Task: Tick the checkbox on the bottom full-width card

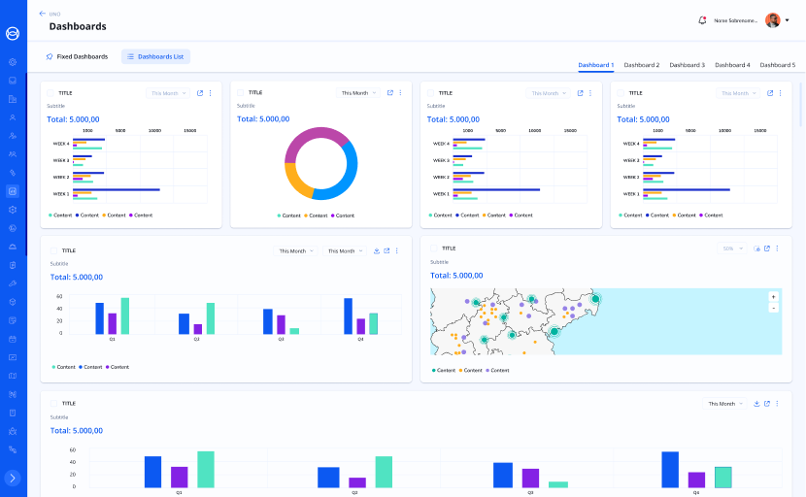Action: [54, 403]
